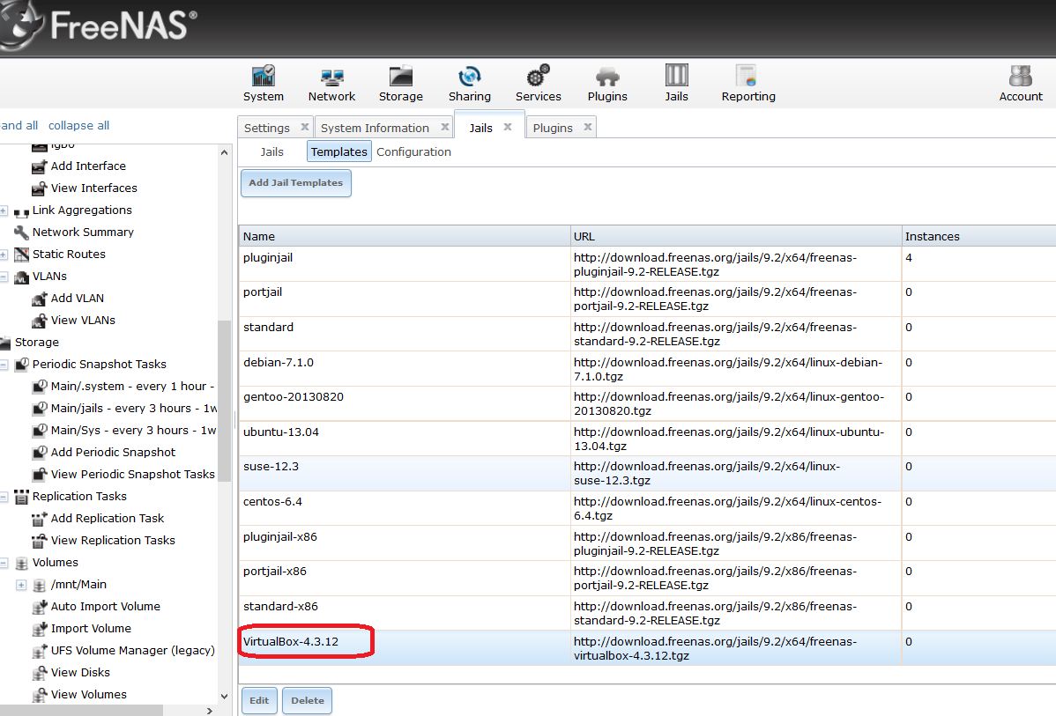This screenshot has height=716, width=1056.
Task: Click the Delete button
Action: [x=307, y=700]
